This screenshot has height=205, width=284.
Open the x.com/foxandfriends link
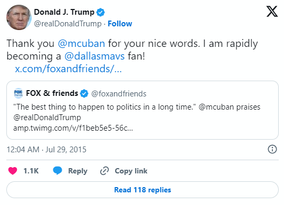click(x=68, y=69)
